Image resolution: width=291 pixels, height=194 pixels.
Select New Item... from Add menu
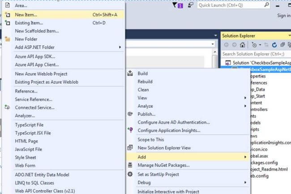click(64, 15)
